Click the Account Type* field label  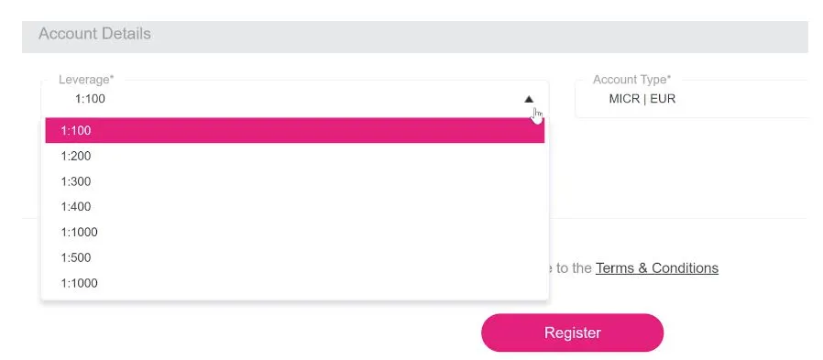coord(632,80)
